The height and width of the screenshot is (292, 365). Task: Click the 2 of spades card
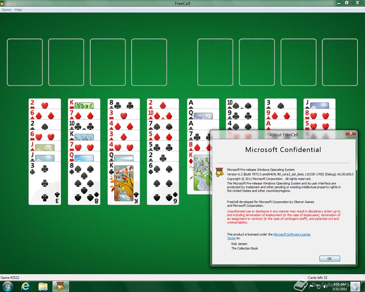click(x=45, y=125)
